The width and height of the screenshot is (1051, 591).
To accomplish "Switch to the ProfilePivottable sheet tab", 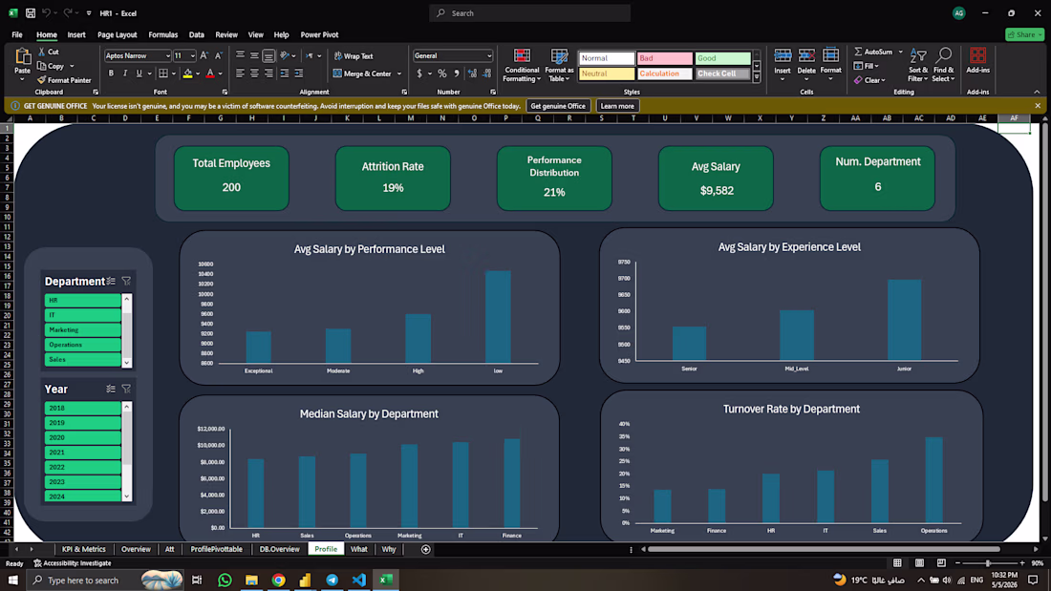I will click(217, 549).
